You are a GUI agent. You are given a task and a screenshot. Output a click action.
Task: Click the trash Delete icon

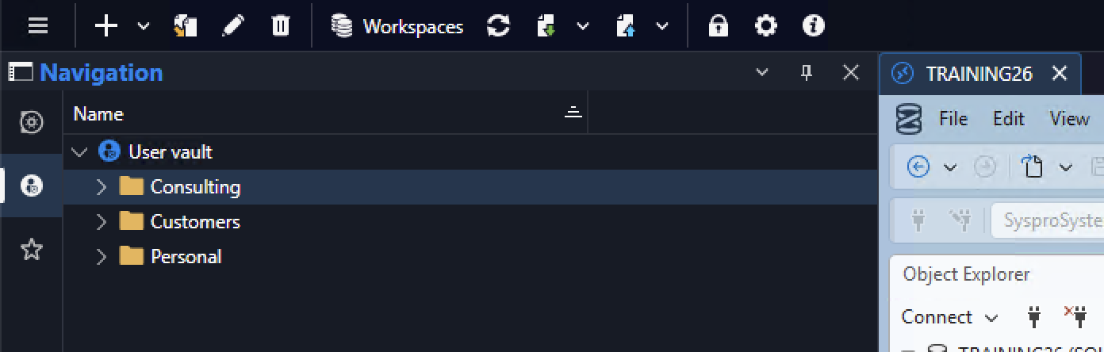[280, 25]
